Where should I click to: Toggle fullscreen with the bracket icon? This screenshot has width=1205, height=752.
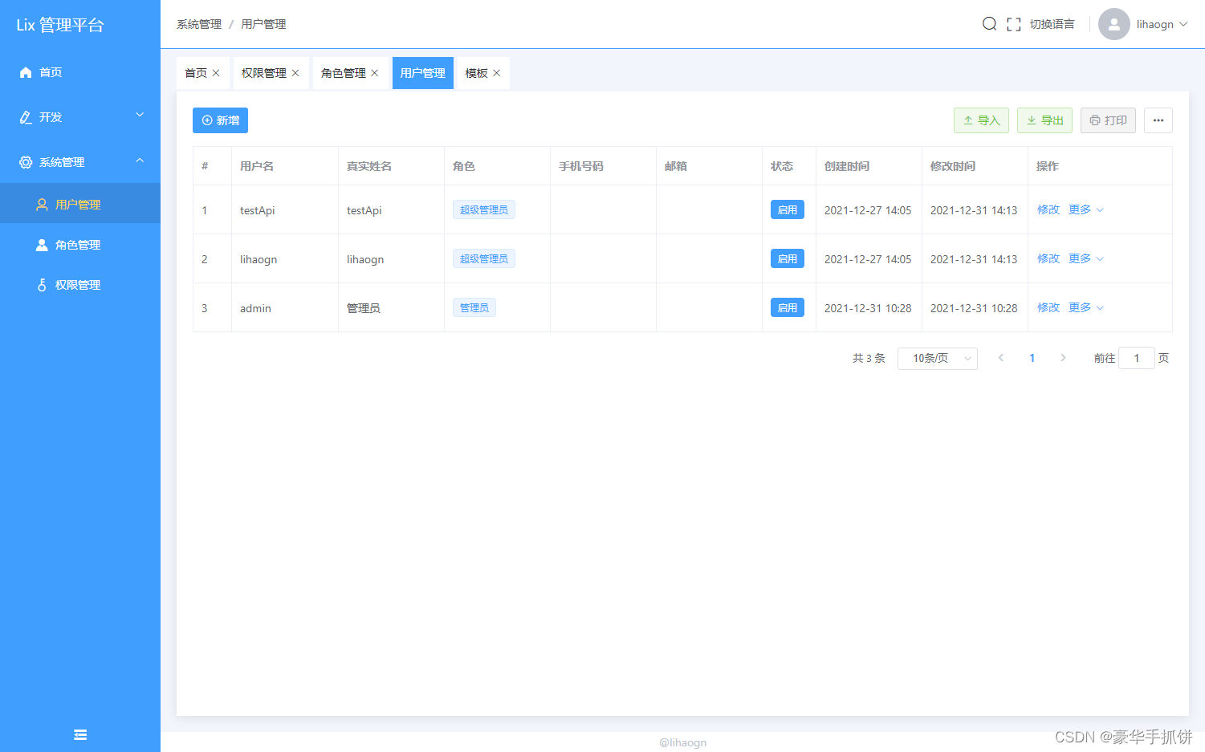[1014, 24]
